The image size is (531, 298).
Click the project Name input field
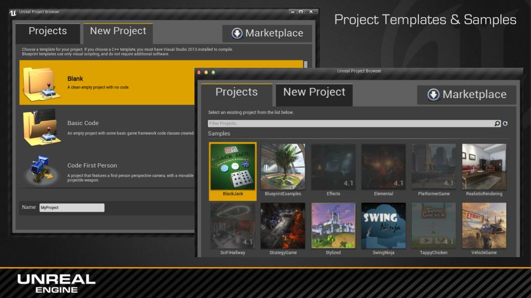click(x=72, y=207)
